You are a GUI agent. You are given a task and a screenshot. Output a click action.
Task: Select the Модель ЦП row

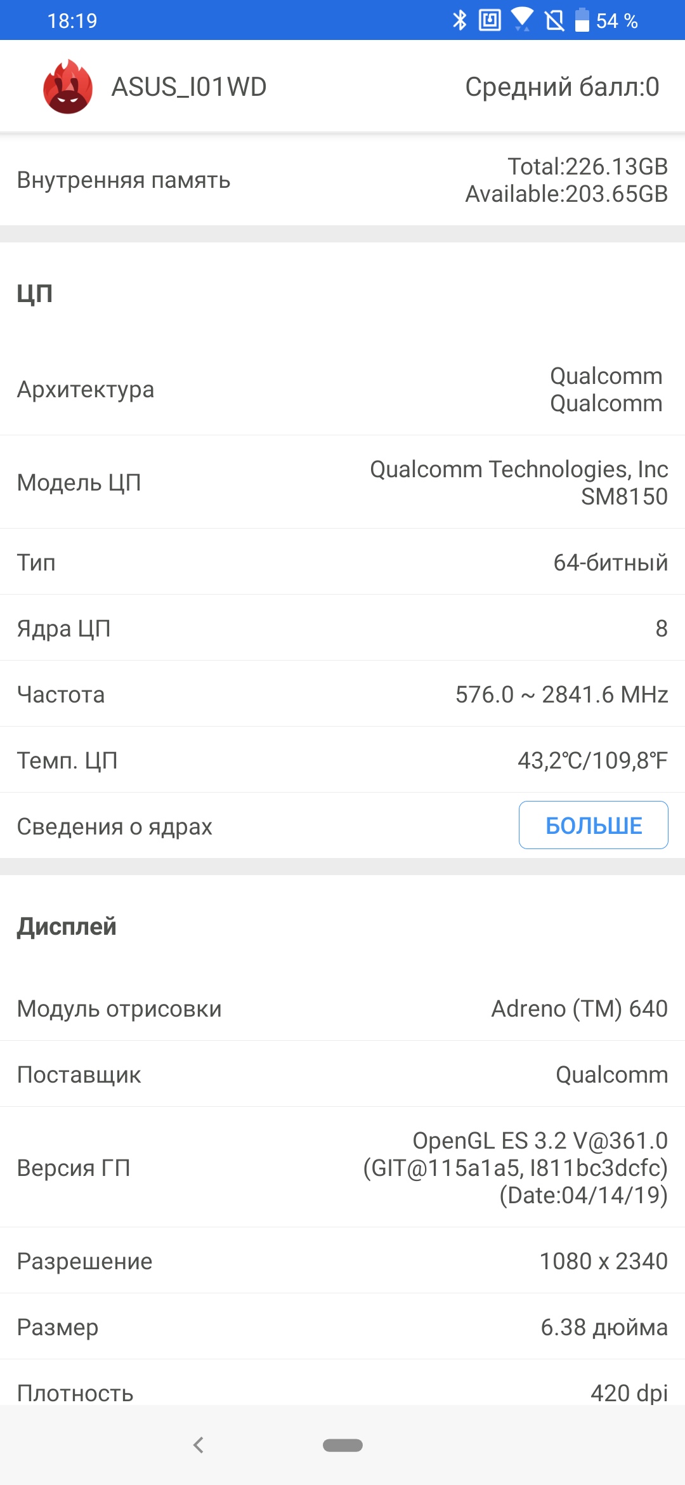coord(342,482)
